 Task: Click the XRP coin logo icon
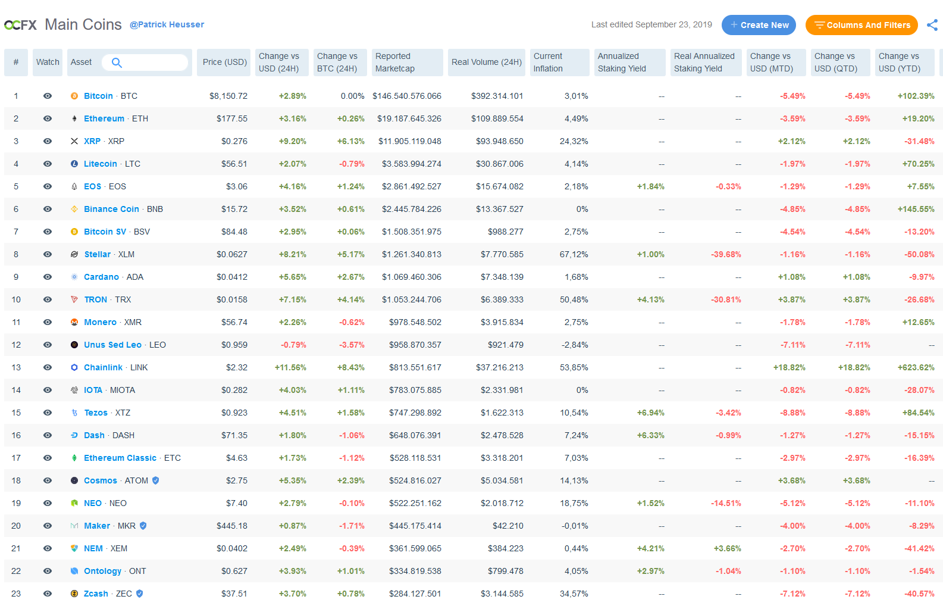click(x=74, y=141)
